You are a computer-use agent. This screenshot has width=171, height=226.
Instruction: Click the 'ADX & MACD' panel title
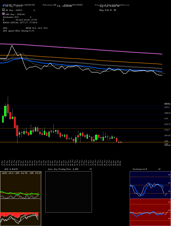pos(11,169)
